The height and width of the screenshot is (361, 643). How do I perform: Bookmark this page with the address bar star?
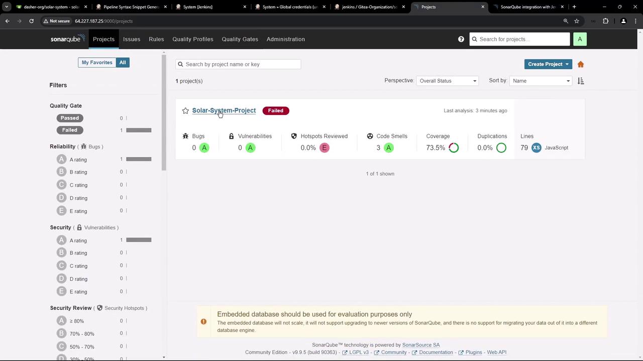coord(577,21)
